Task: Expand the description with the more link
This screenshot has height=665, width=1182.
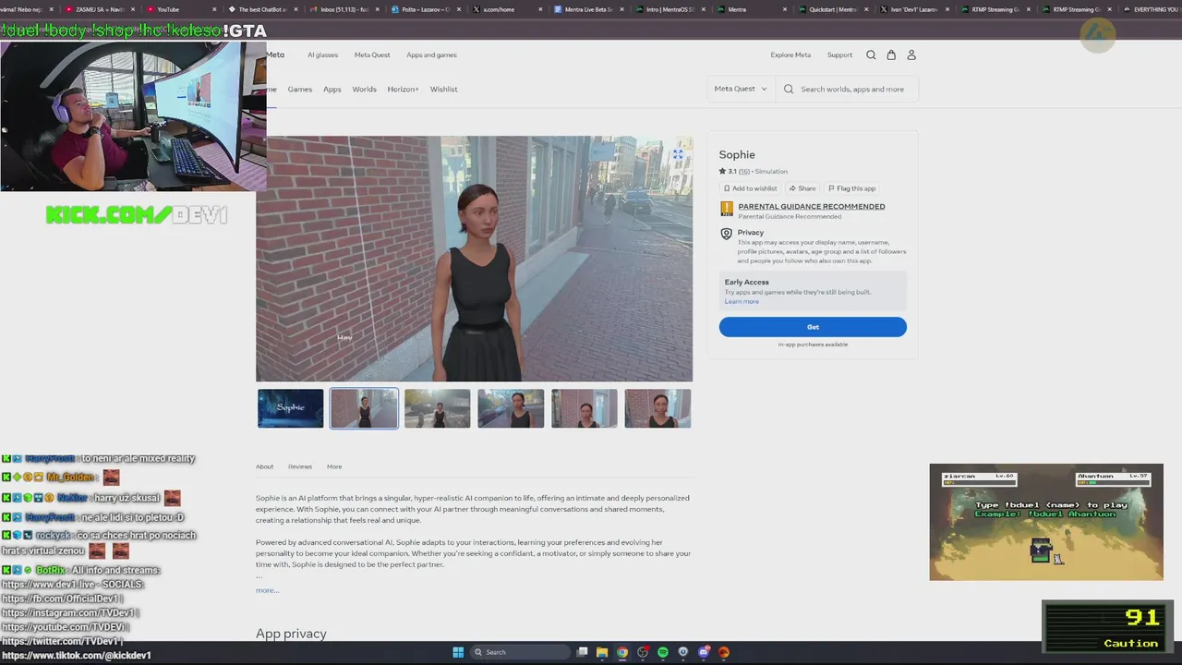Action: pos(267,590)
